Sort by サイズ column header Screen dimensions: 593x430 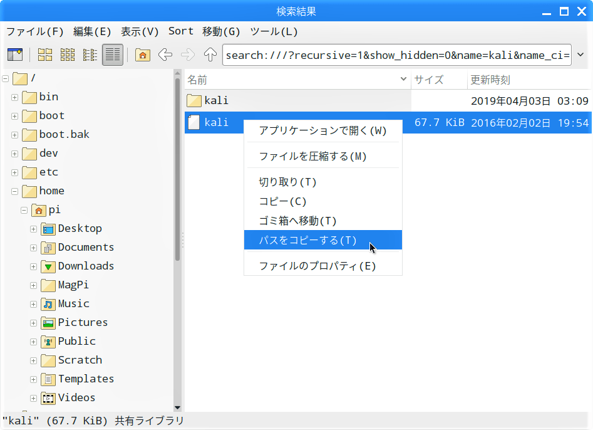click(439, 80)
